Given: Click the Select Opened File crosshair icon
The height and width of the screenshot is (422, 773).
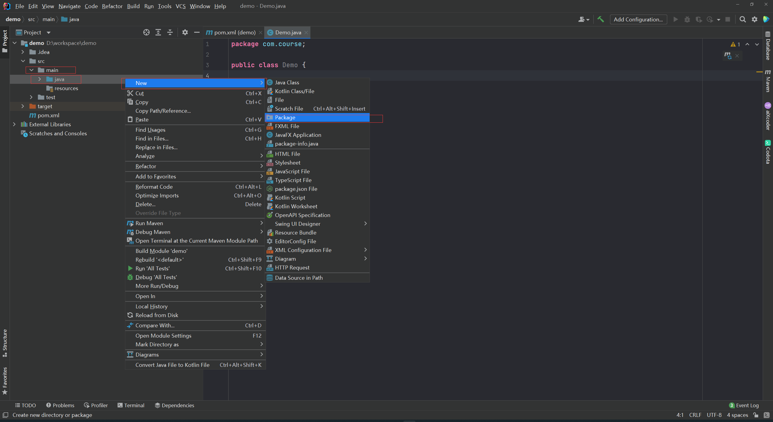Looking at the screenshot, I should (x=146, y=32).
